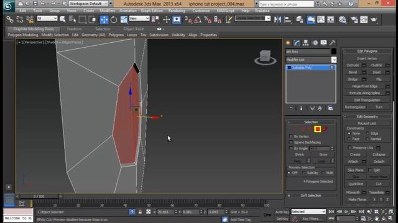
Task: Click the MSmooth button
Action: click(x=353, y=193)
